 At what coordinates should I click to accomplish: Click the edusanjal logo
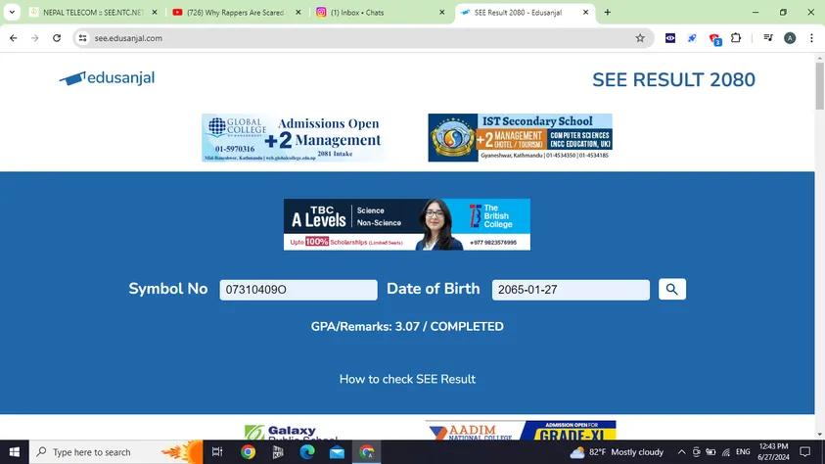(x=107, y=78)
